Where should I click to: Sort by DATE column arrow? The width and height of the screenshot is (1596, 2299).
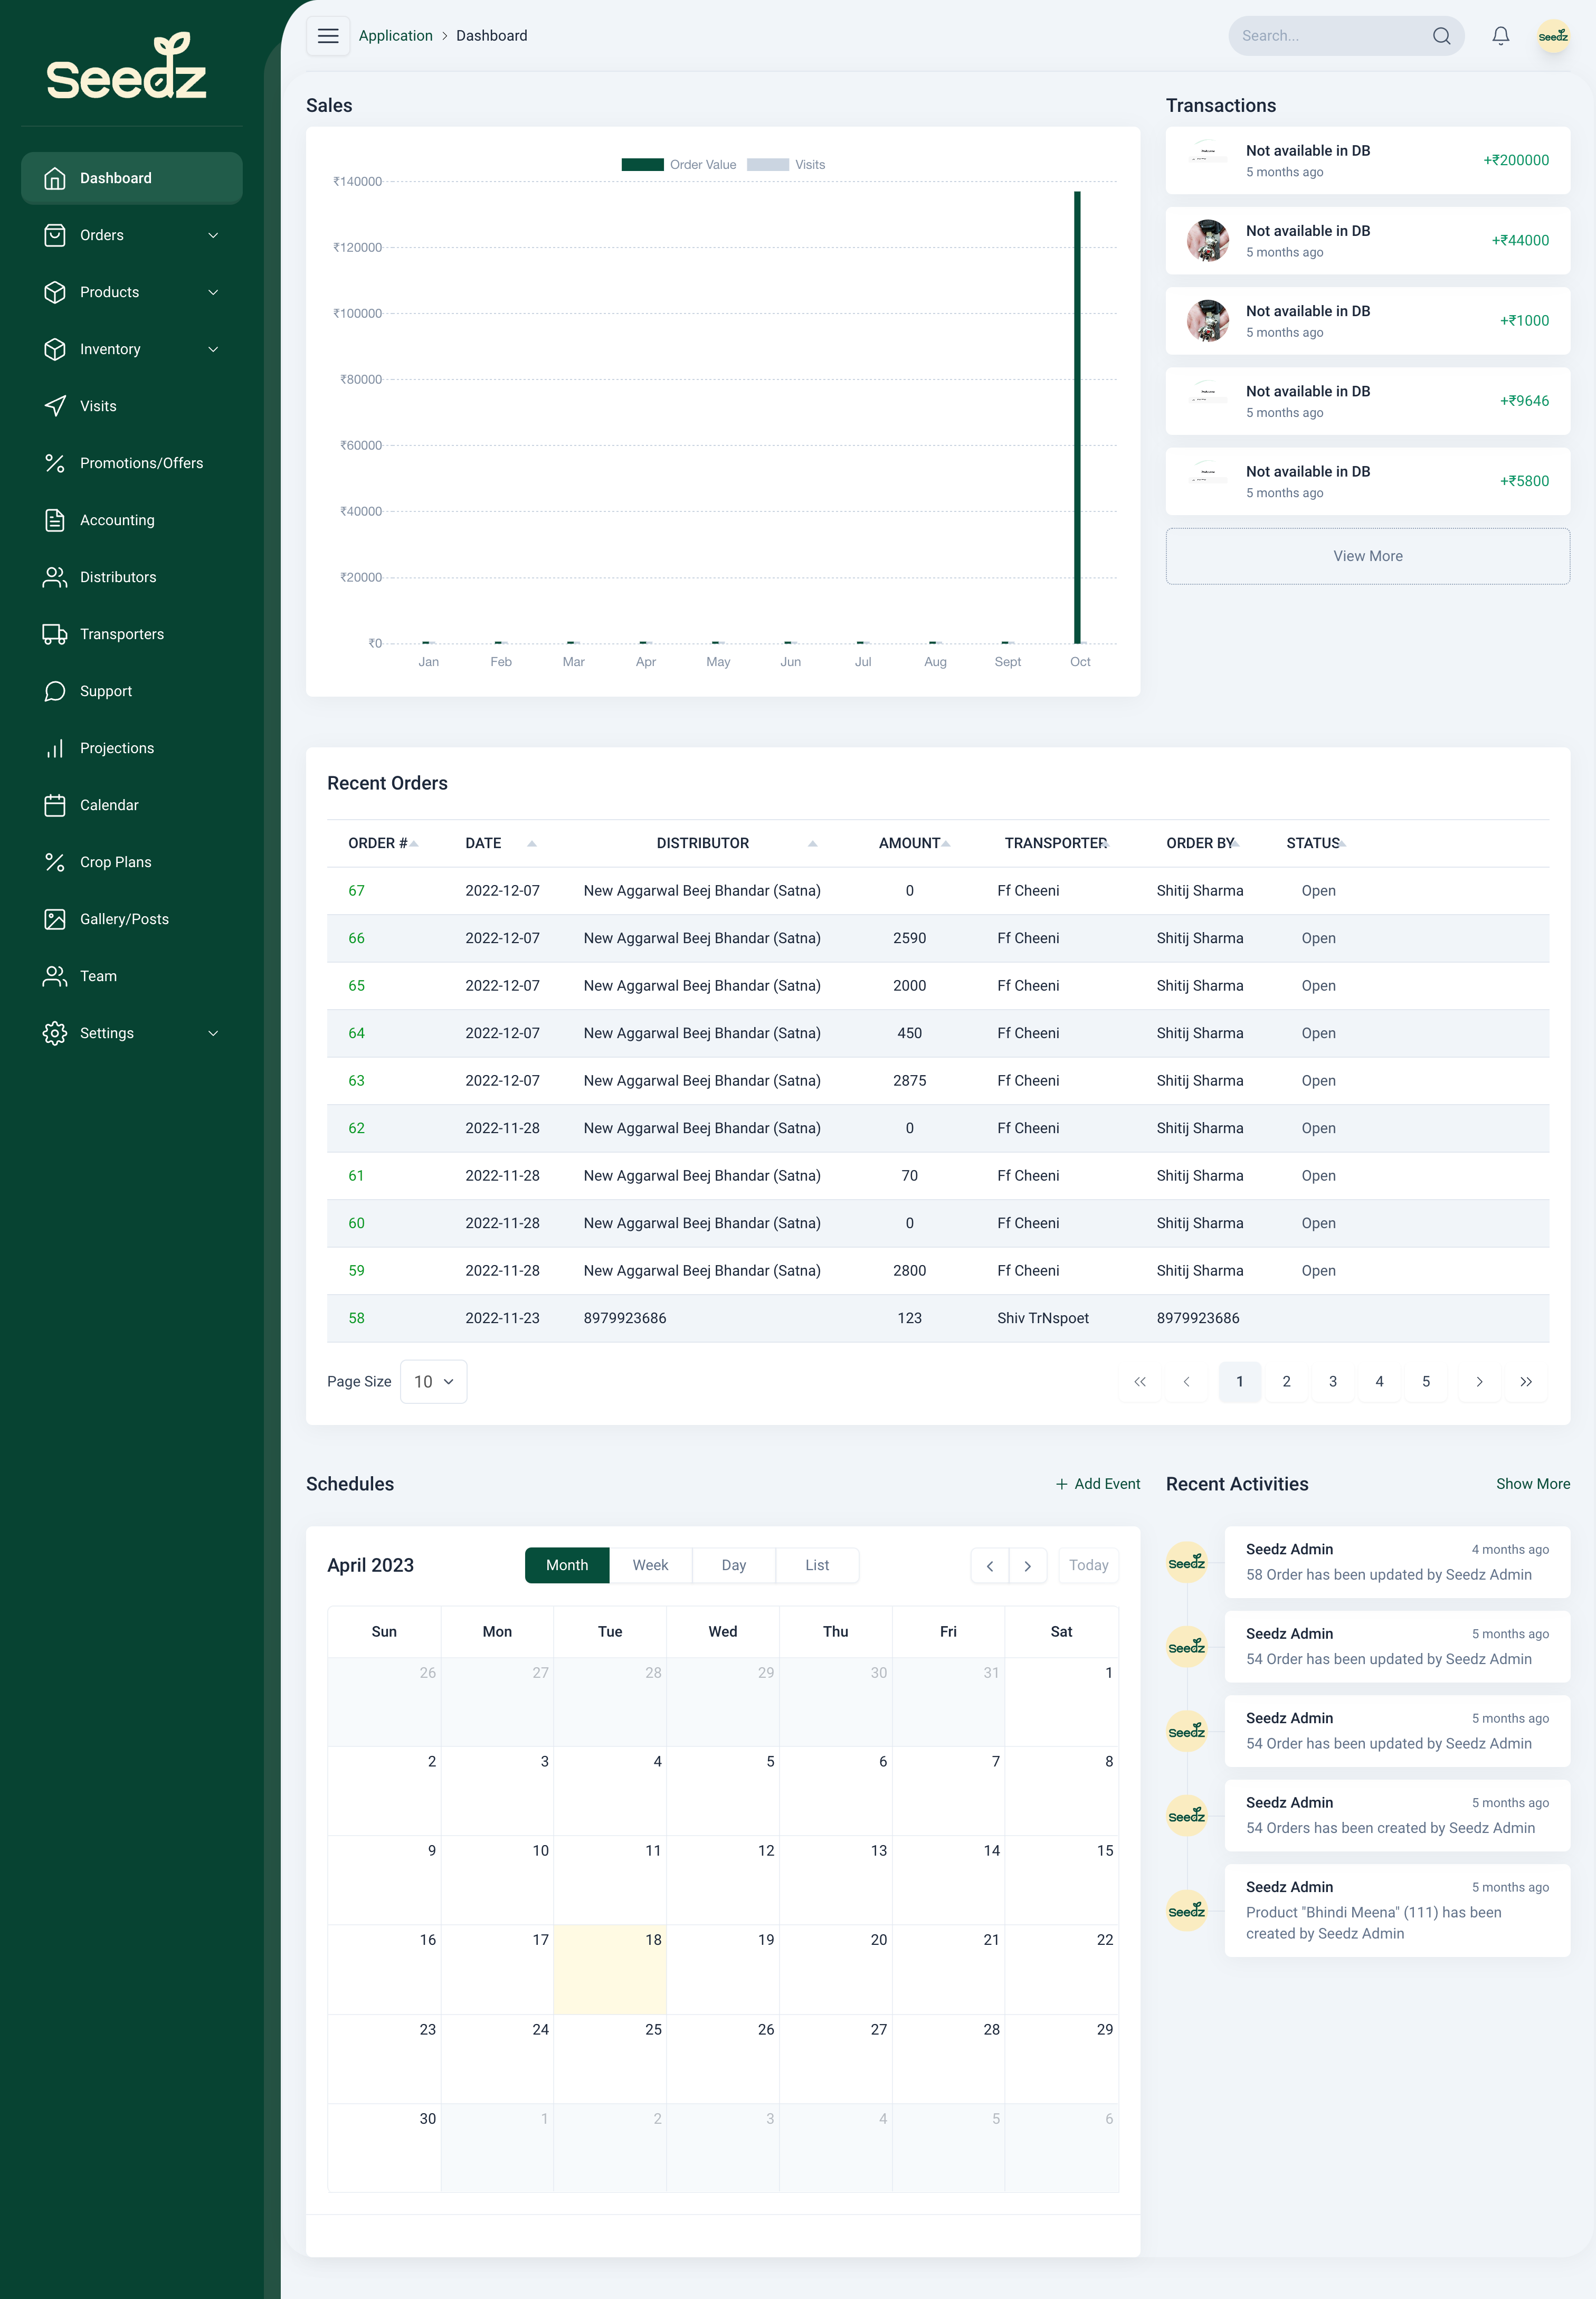click(x=532, y=844)
